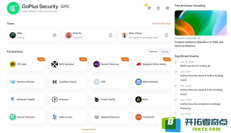This screenshot has height=133, width=231.
Task: Open the Kaia investor logo
Action: tap(138, 99)
